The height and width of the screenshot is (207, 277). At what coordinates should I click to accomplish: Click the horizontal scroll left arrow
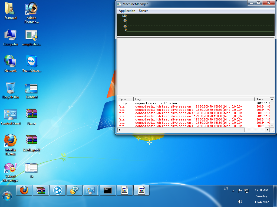120,130
